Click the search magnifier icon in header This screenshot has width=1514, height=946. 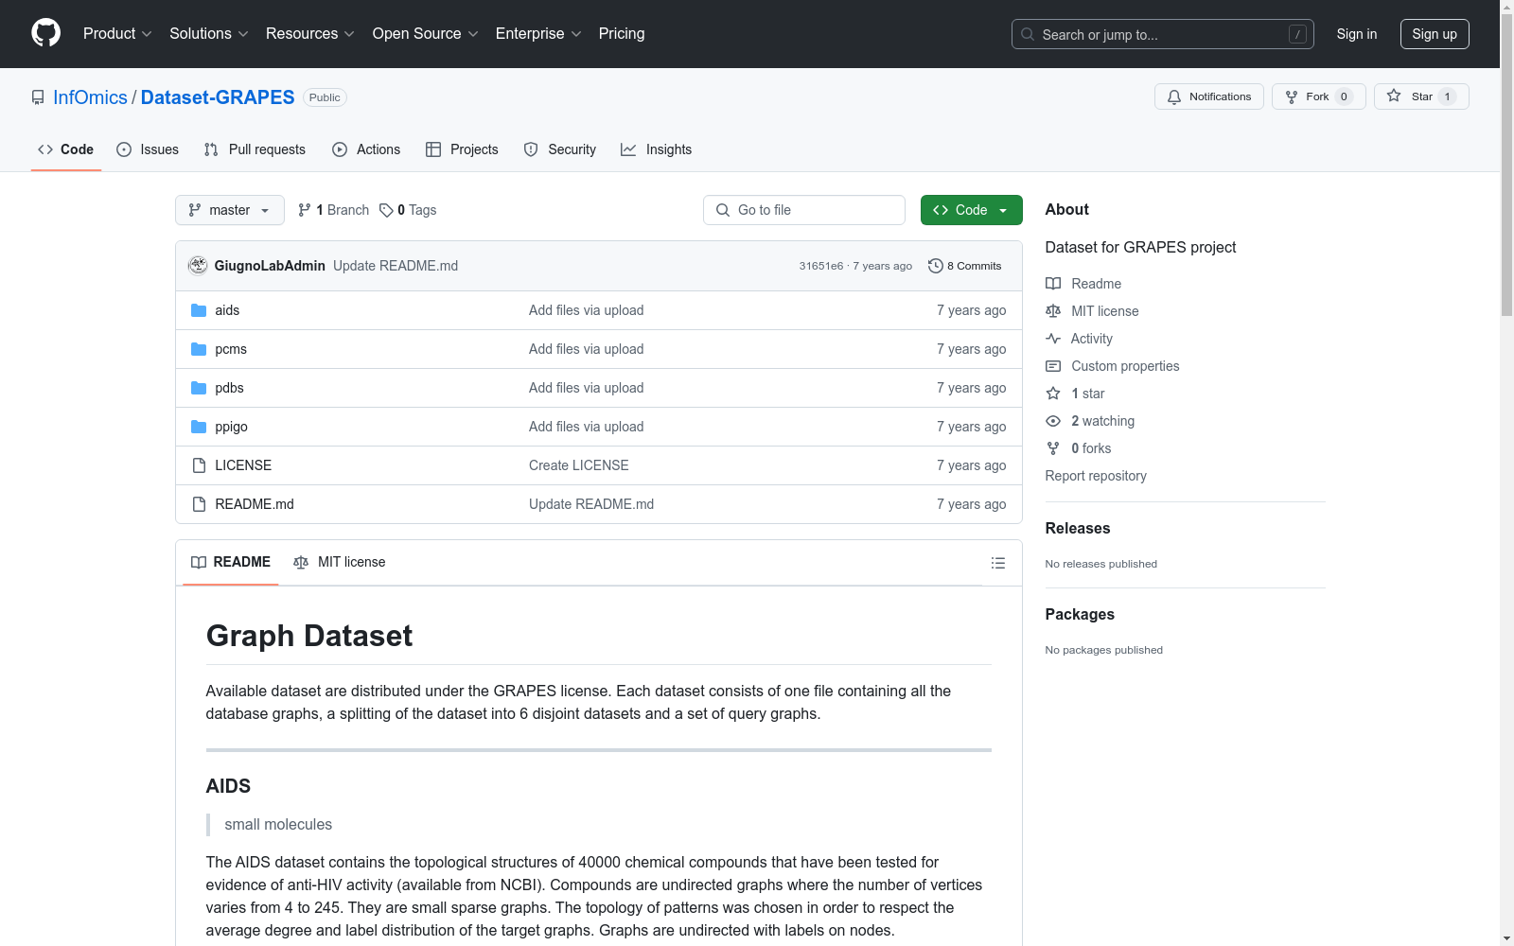(1028, 34)
